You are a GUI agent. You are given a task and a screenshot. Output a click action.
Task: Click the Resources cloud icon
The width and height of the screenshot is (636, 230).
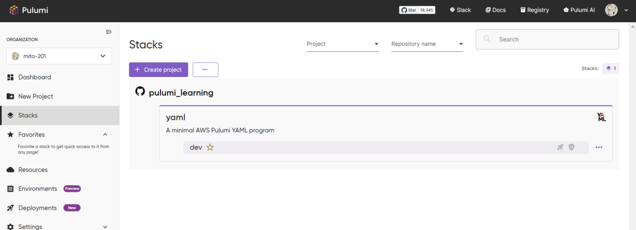[10, 170]
